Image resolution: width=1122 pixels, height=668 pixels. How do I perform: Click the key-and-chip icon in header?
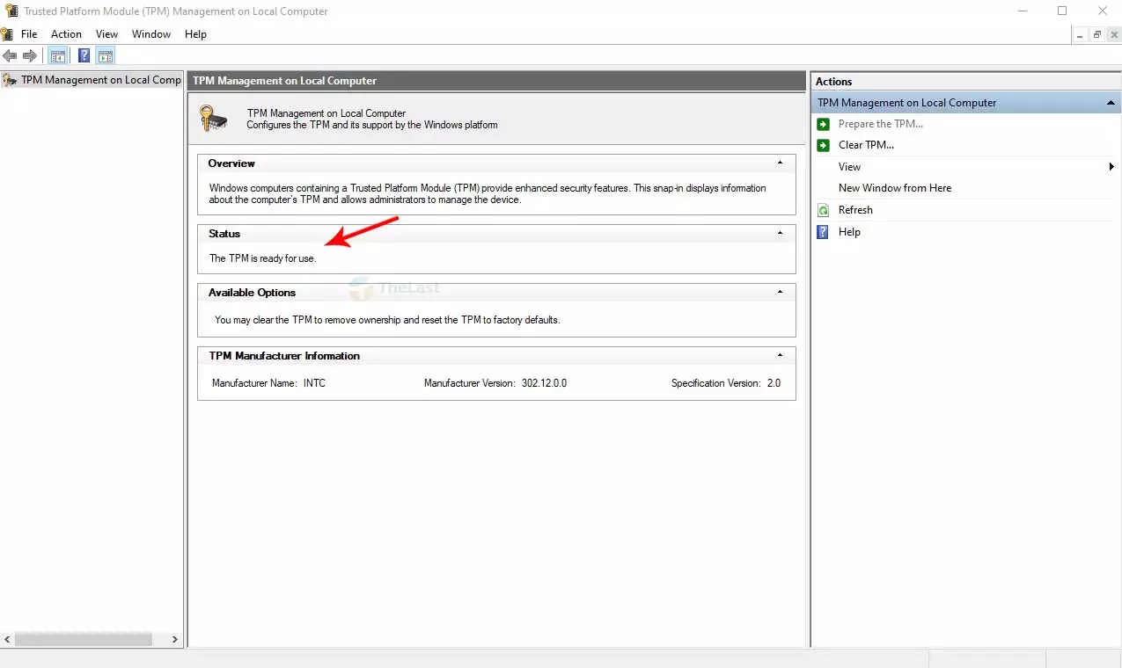(214, 118)
